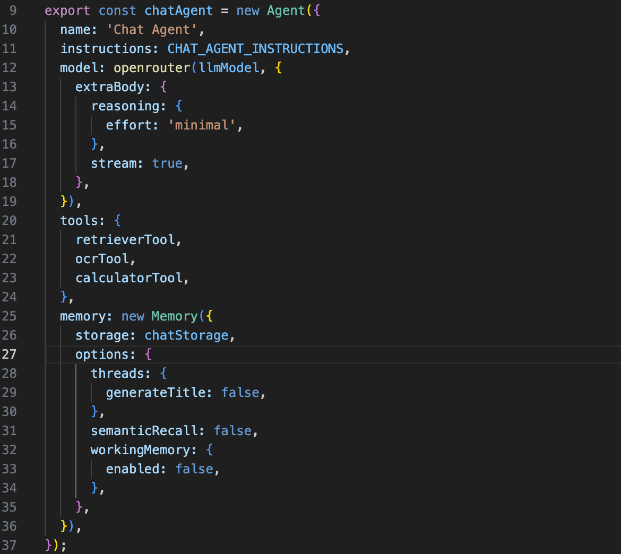The width and height of the screenshot is (621, 554).
Task: Click ocrTool in the tools list
Action: coord(102,258)
